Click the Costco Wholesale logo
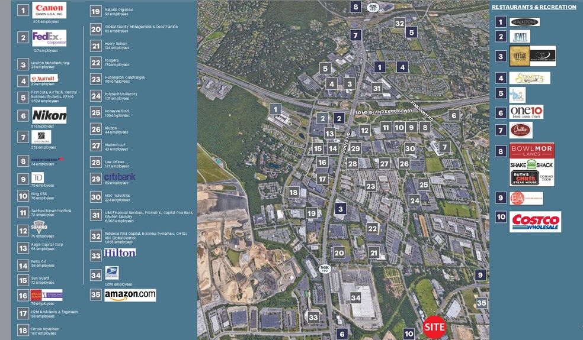Screen dimensions: 583x340 pos(535,222)
